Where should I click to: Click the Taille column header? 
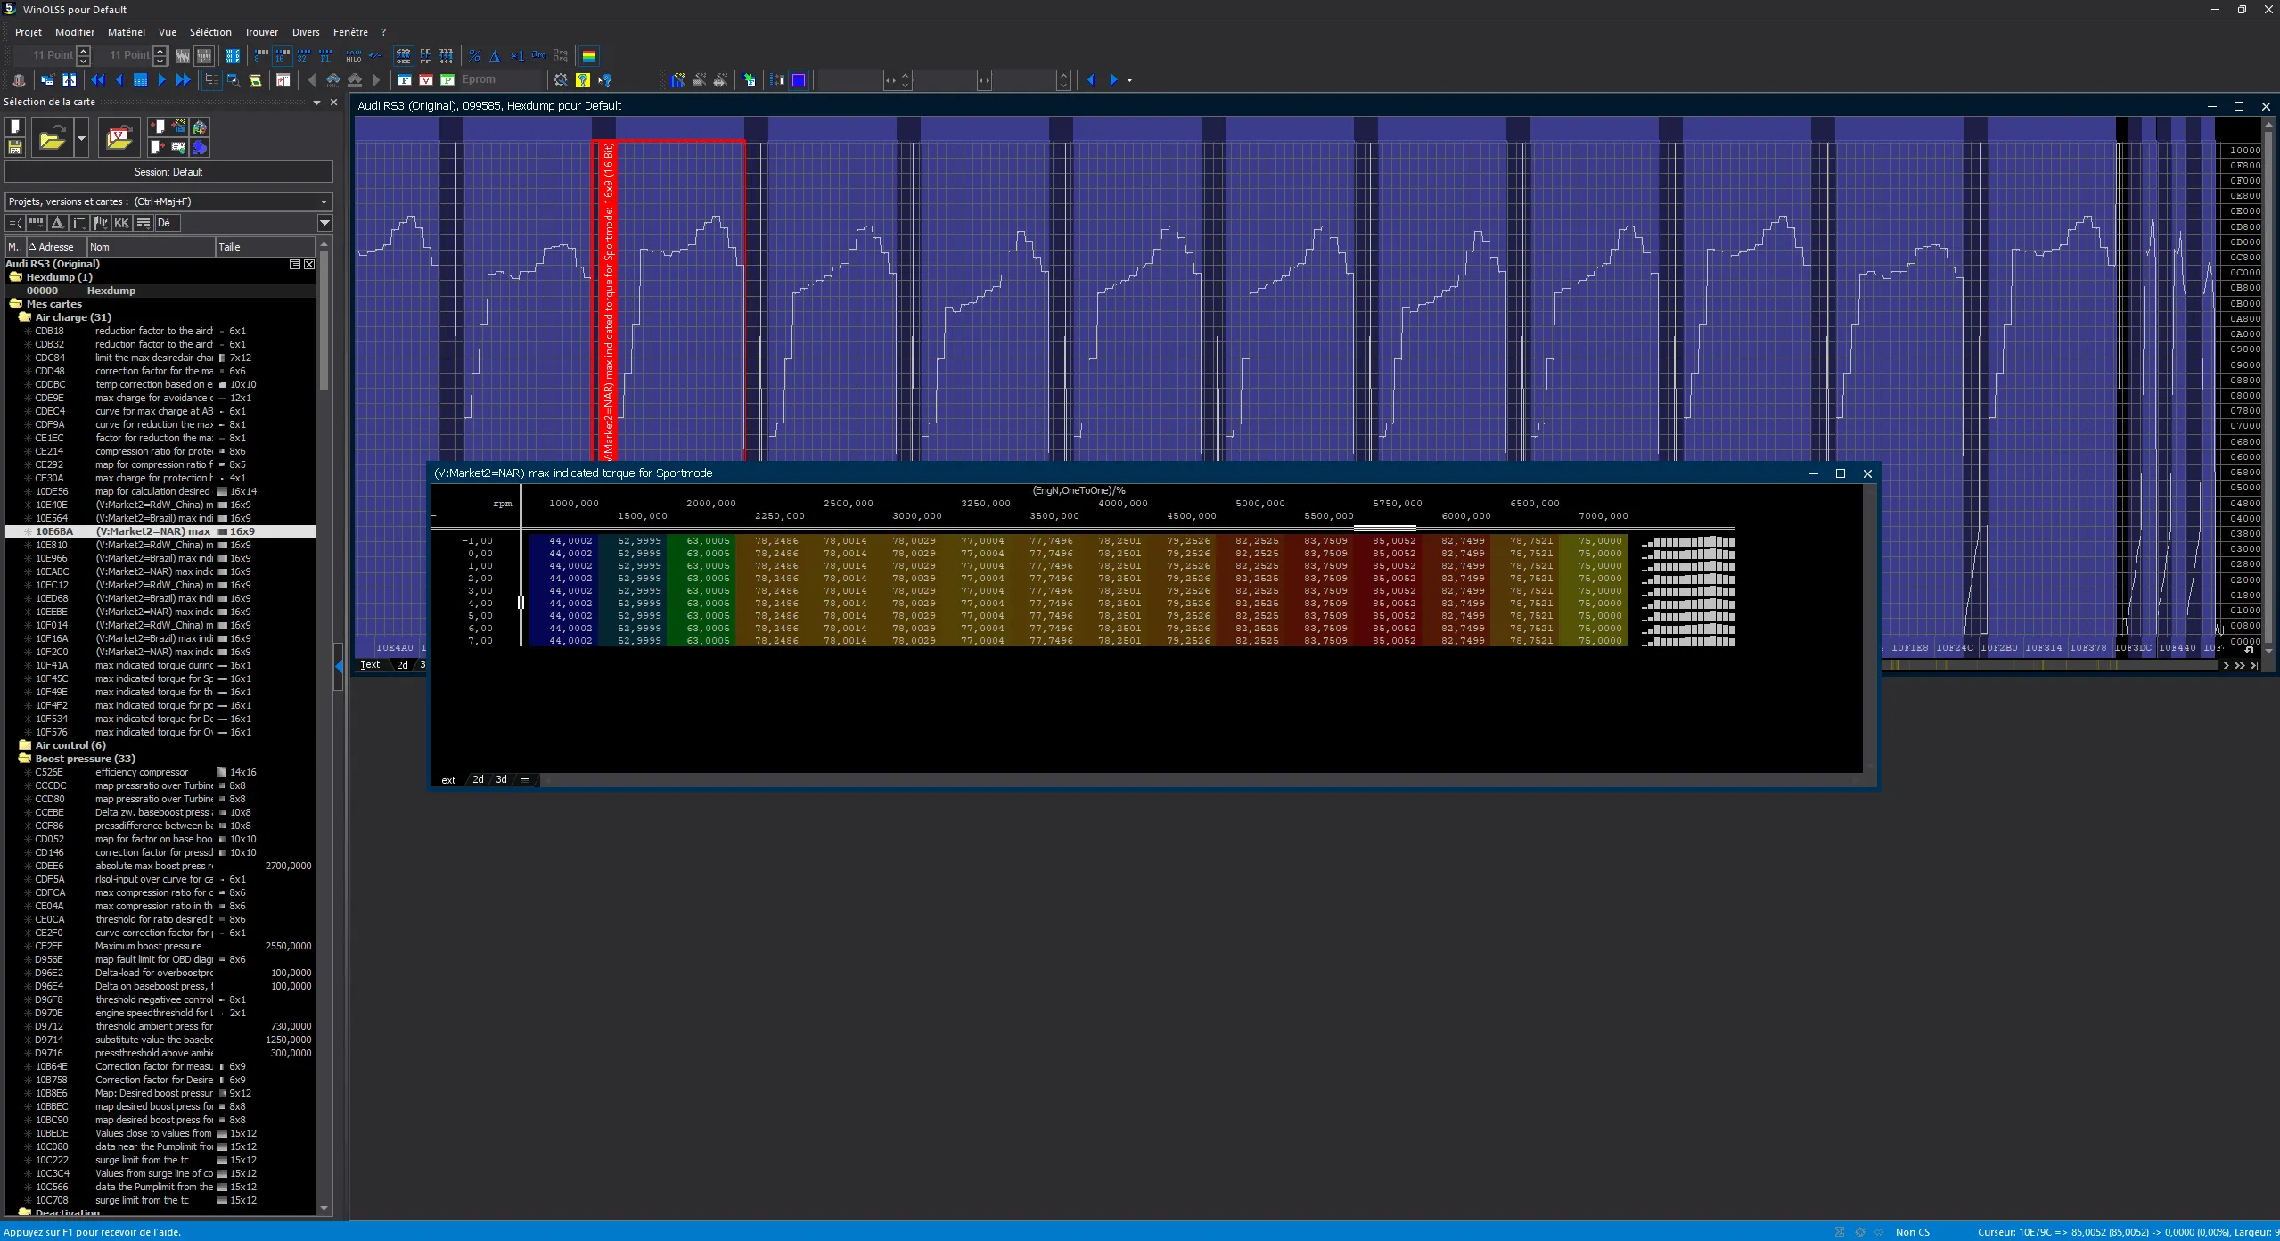coord(265,247)
